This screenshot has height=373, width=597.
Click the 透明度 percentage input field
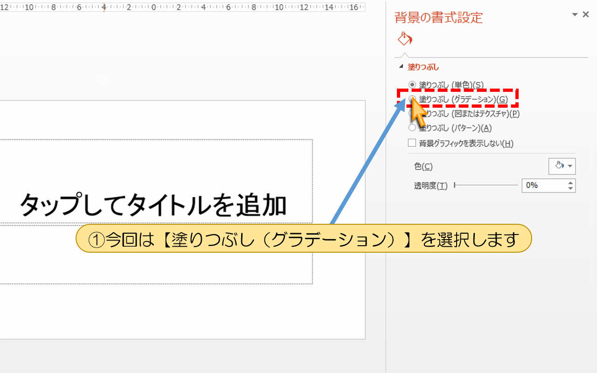coord(544,185)
